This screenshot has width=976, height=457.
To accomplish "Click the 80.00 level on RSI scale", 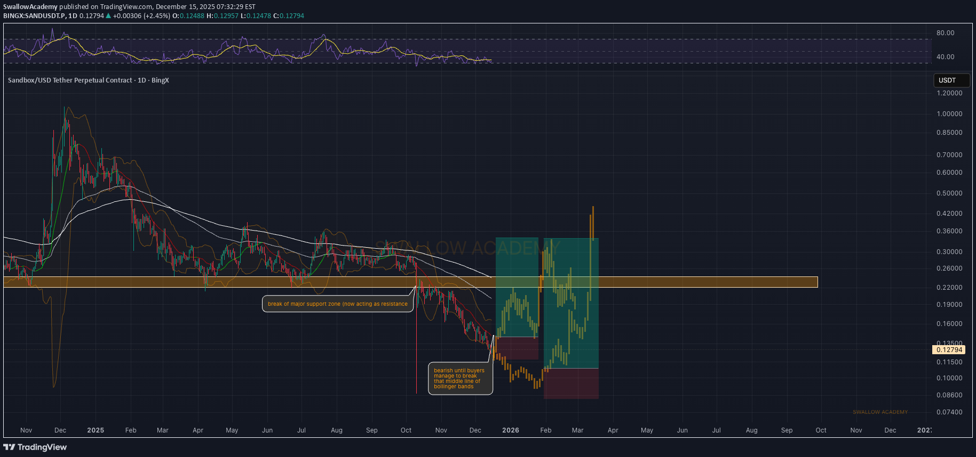I will click(x=945, y=33).
